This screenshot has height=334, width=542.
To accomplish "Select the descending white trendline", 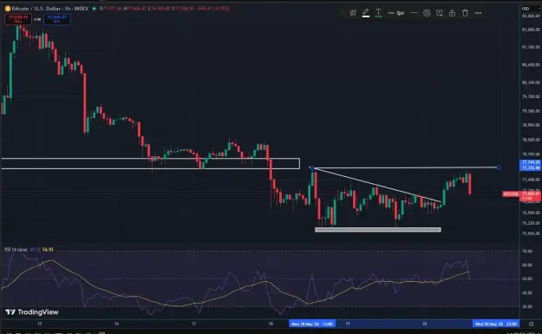I will [x=376, y=186].
